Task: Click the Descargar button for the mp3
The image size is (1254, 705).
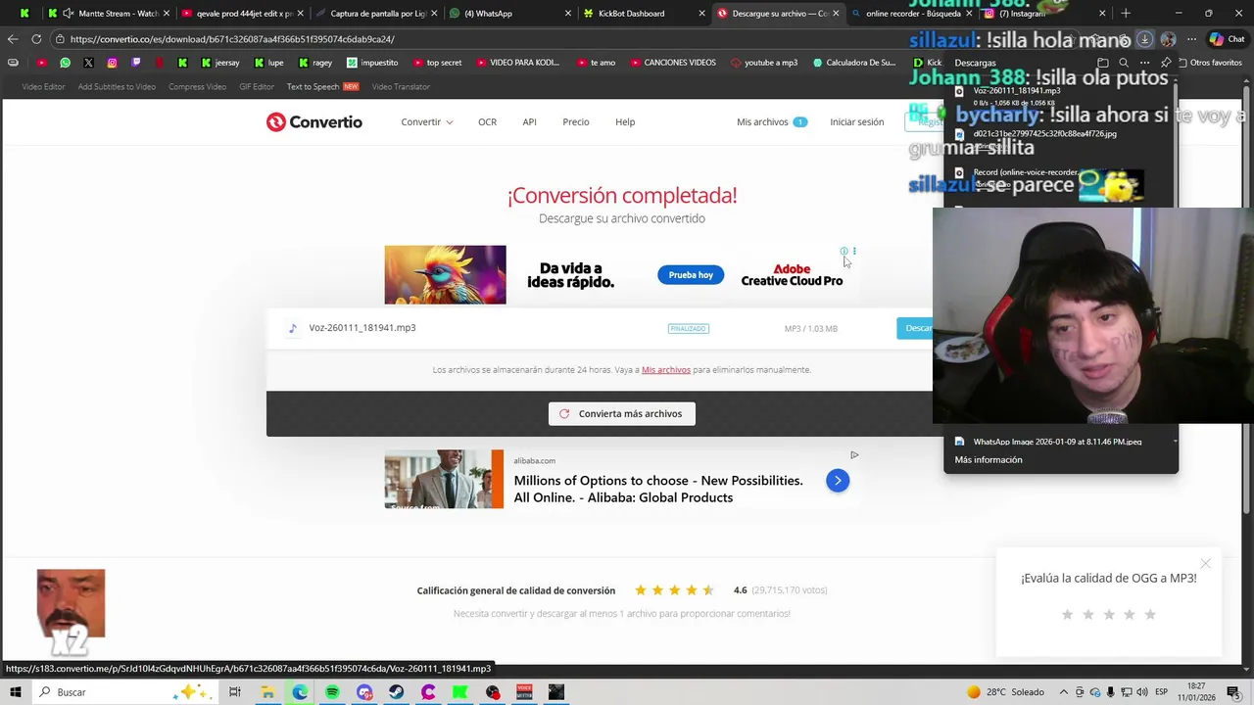Action: pos(915,328)
